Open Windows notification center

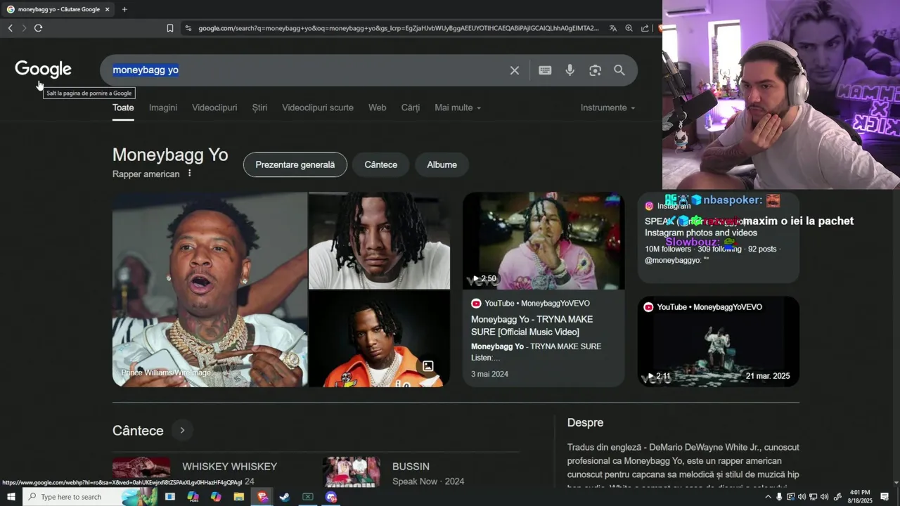coord(885,497)
